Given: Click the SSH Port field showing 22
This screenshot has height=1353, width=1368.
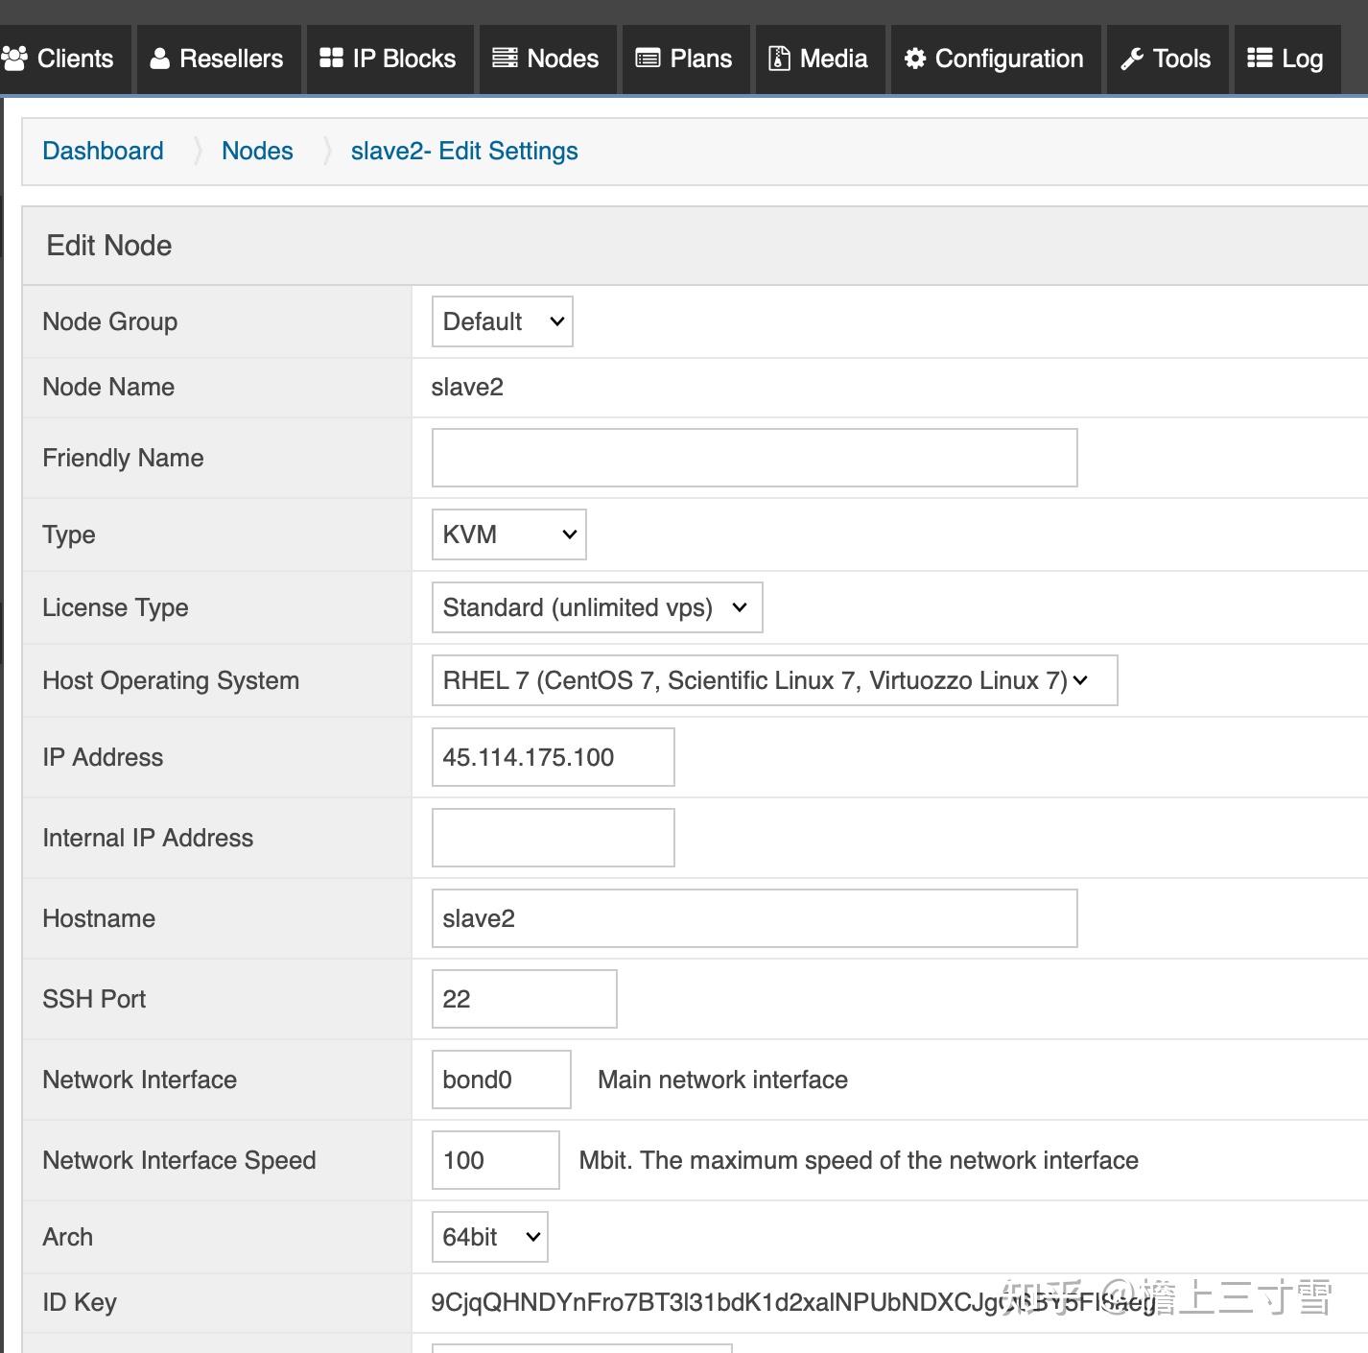Looking at the screenshot, I should pyautogui.click(x=523, y=999).
